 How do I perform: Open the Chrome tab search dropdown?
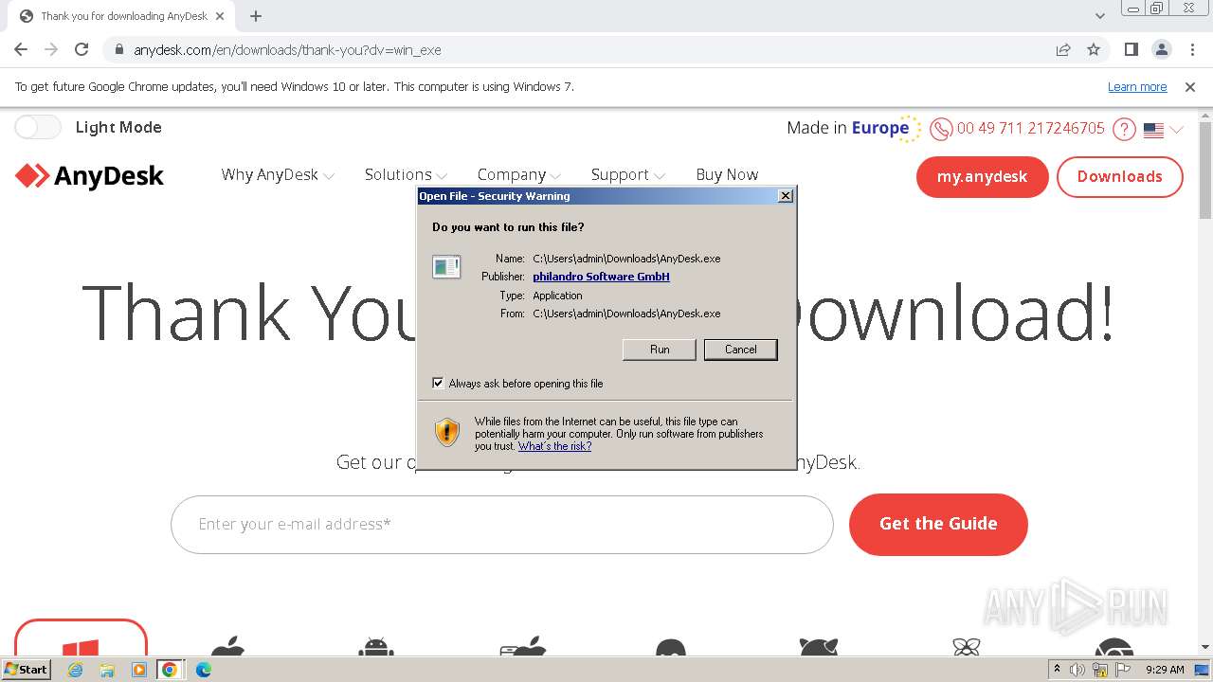1099,16
